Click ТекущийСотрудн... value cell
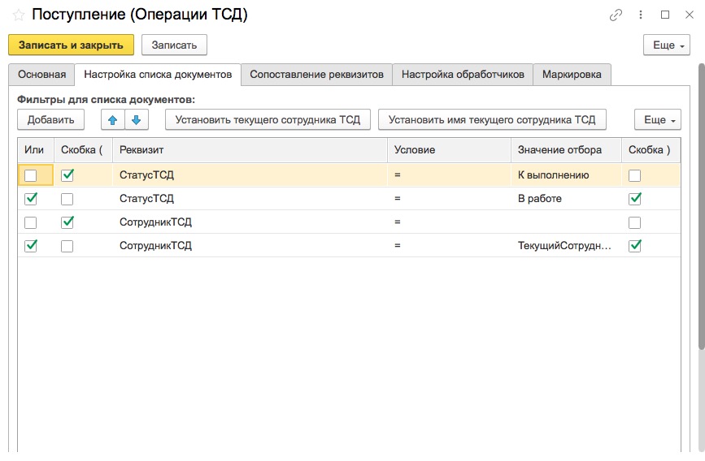This screenshot has width=705, height=461. pos(566,246)
